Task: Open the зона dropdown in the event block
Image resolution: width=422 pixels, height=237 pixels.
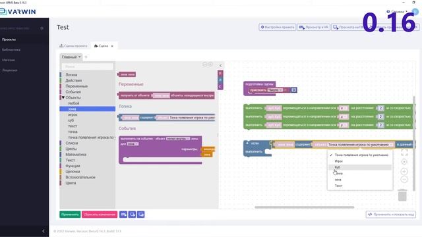Action: click(133, 144)
